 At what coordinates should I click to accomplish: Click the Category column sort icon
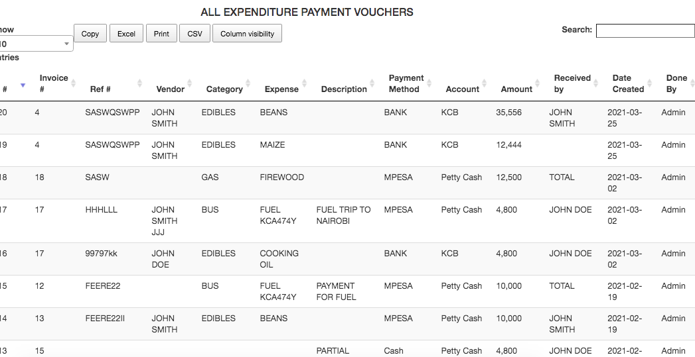(248, 83)
